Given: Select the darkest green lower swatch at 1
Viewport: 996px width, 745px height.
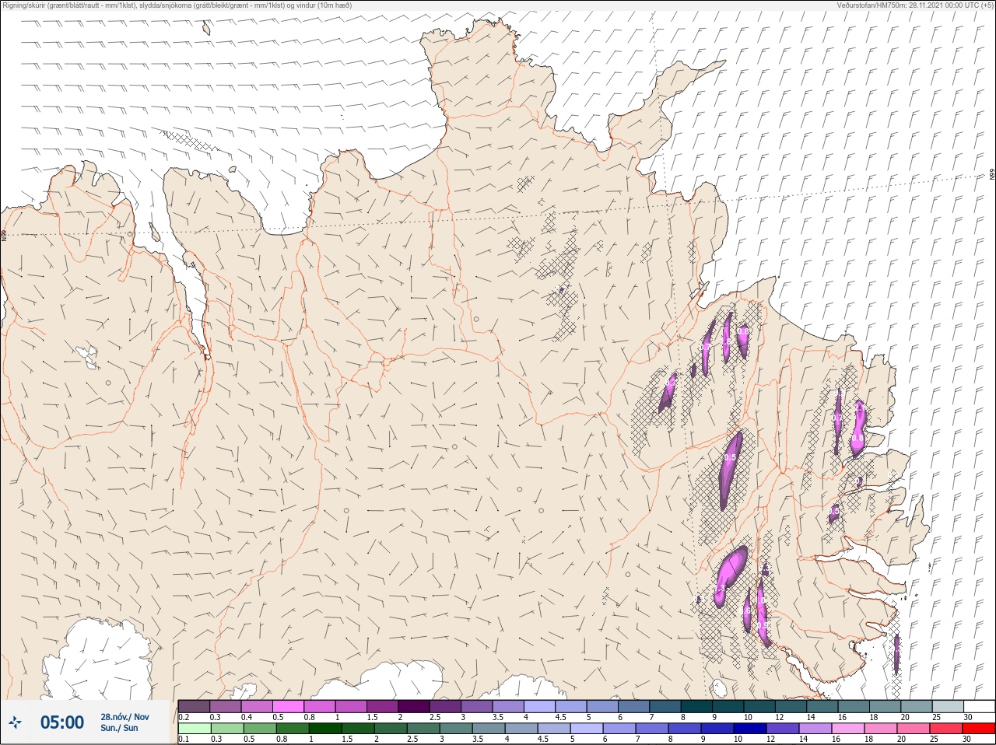Looking at the screenshot, I should pyautogui.click(x=325, y=729).
